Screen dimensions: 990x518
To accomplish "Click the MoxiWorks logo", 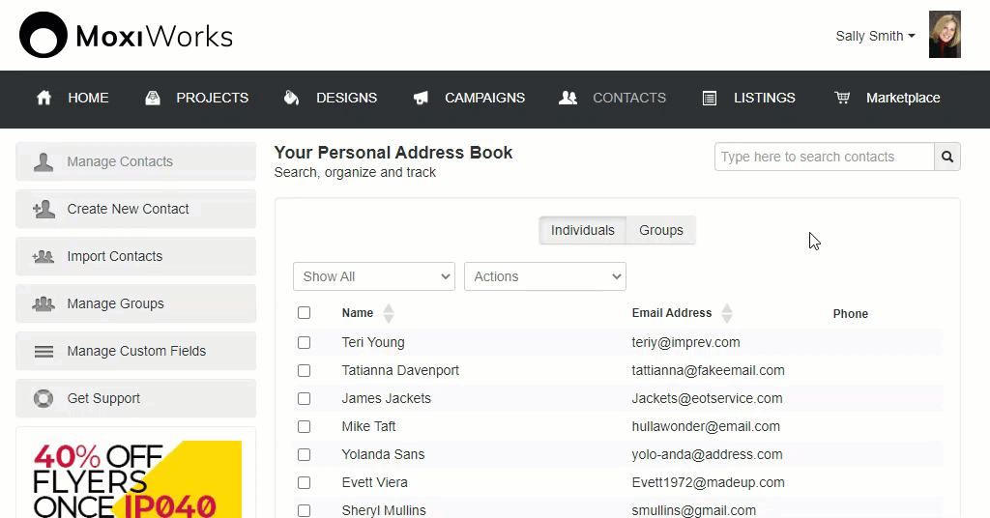I will point(127,36).
